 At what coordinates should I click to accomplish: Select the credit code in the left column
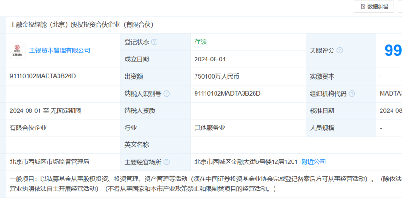coord(43,76)
